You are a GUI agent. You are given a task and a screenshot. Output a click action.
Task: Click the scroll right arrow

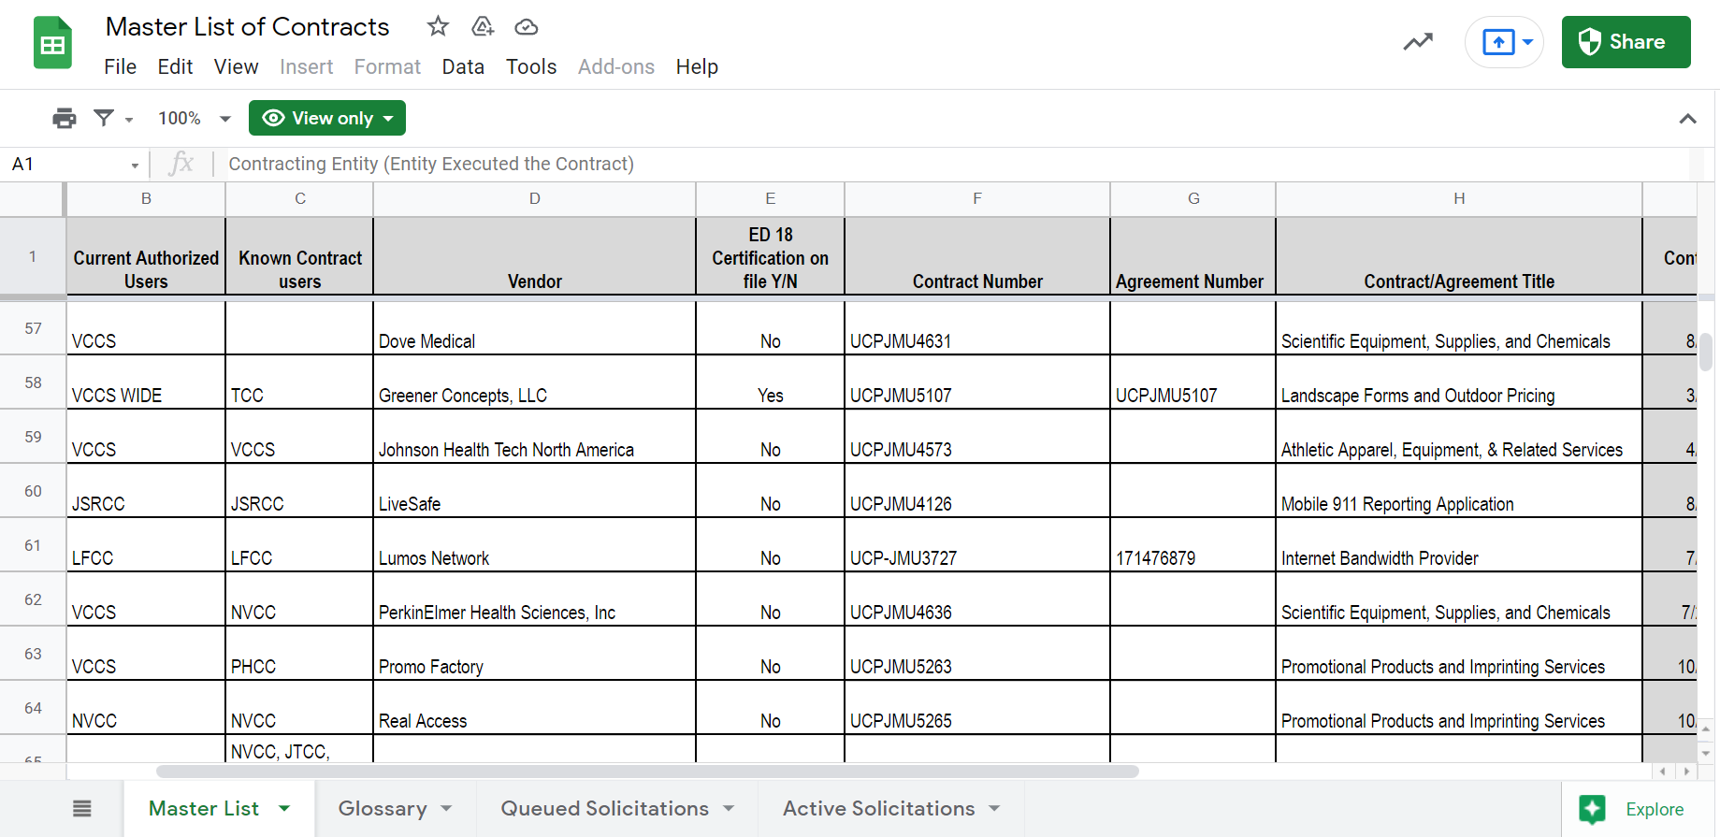coord(1686,772)
